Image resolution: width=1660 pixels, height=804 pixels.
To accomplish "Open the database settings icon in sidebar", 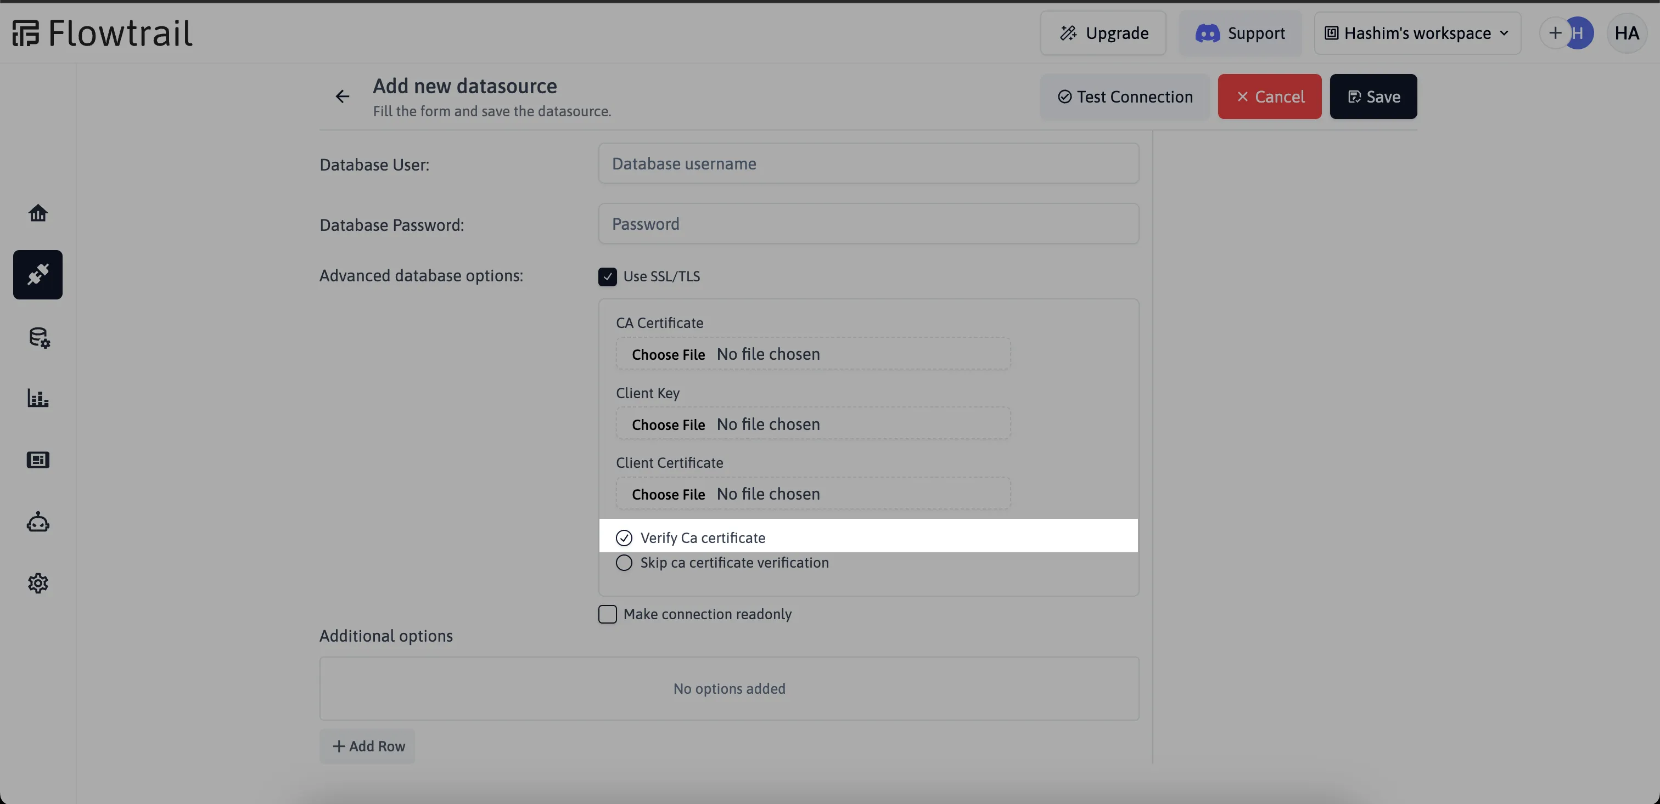I will [x=38, y=337].
